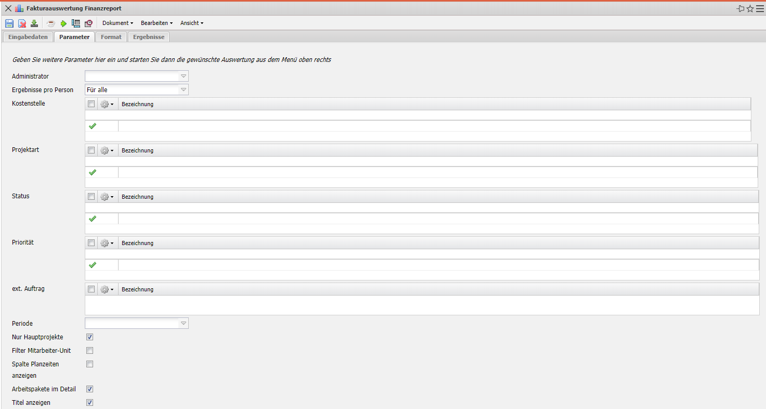Open the Ergebnisse tab
This screenshot has width=766, height=409.
coord(149,37)
